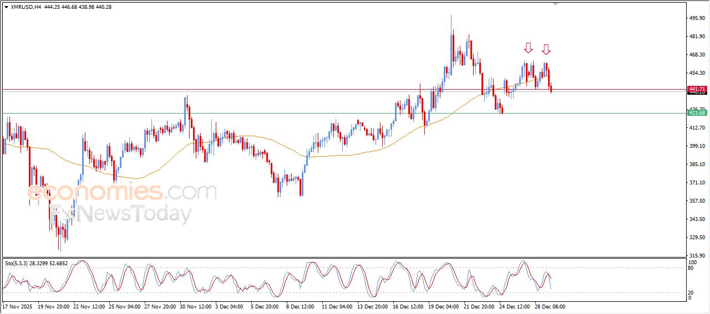The height and width of the screenshot is (314, 710).
Task: Select the left red down-arrow marker
Action: coord(528,48)
